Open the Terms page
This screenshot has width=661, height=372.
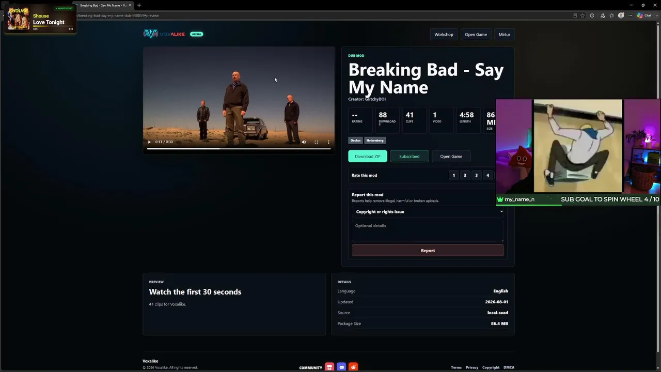456,367
